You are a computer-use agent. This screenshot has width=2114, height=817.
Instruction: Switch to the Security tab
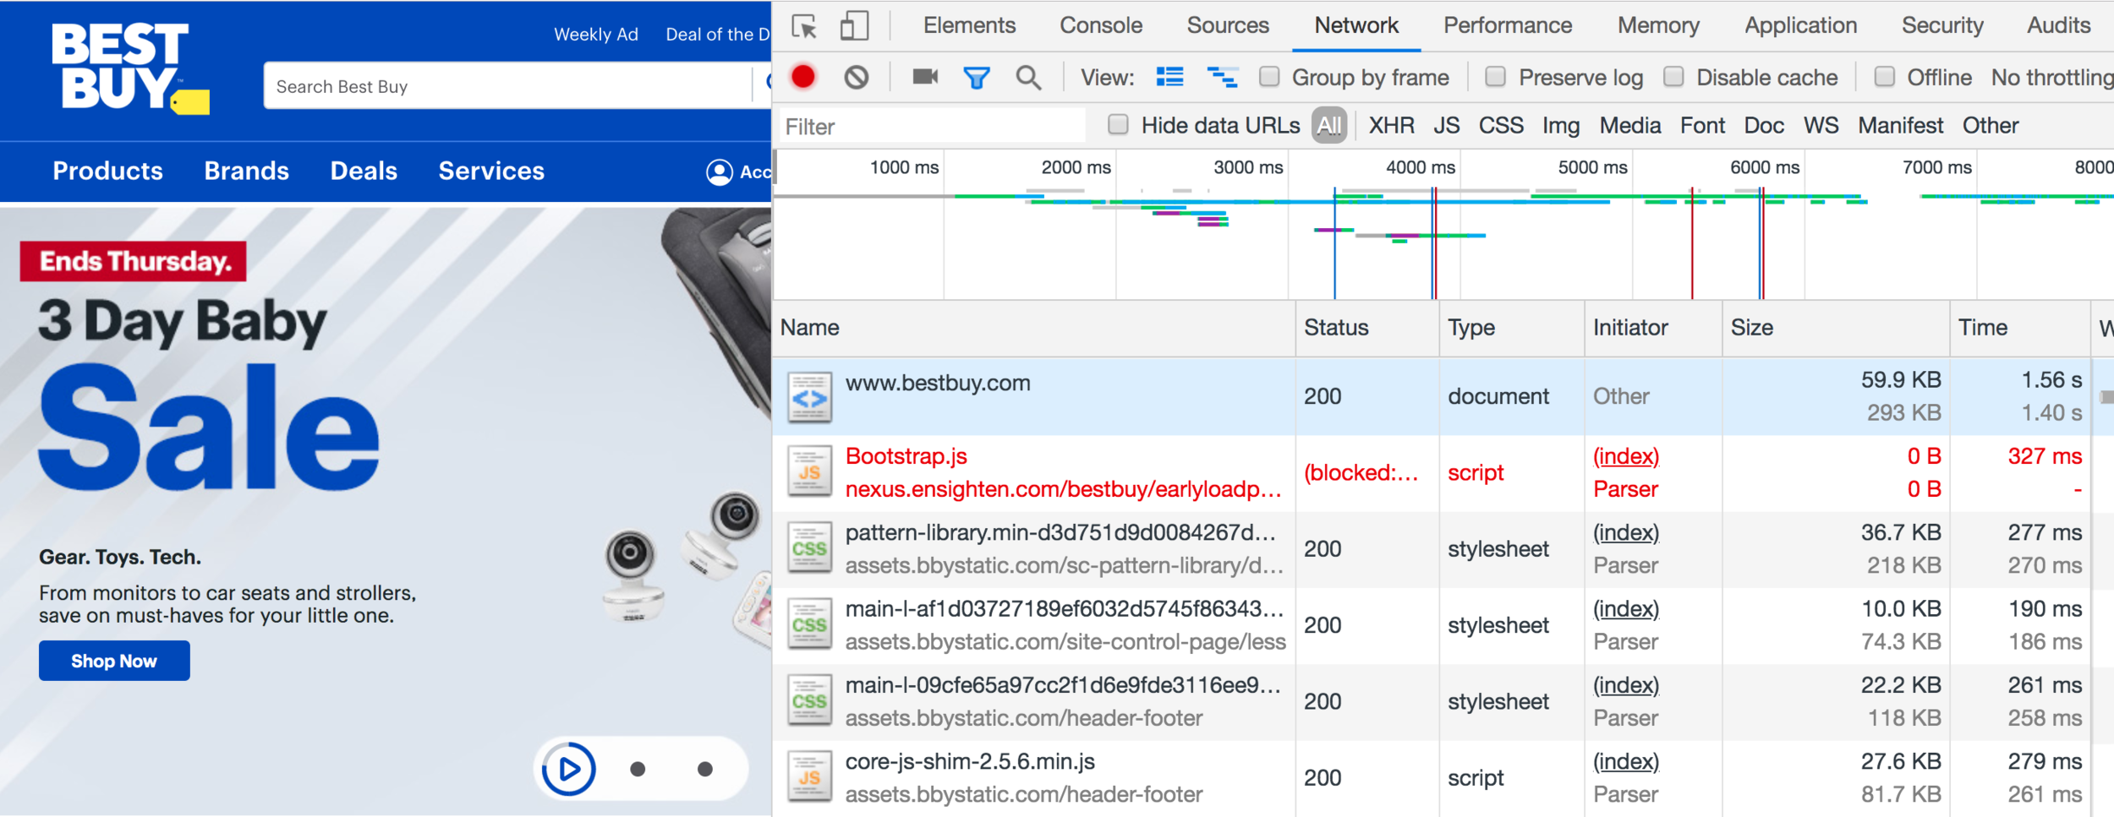coord(1942,25)
